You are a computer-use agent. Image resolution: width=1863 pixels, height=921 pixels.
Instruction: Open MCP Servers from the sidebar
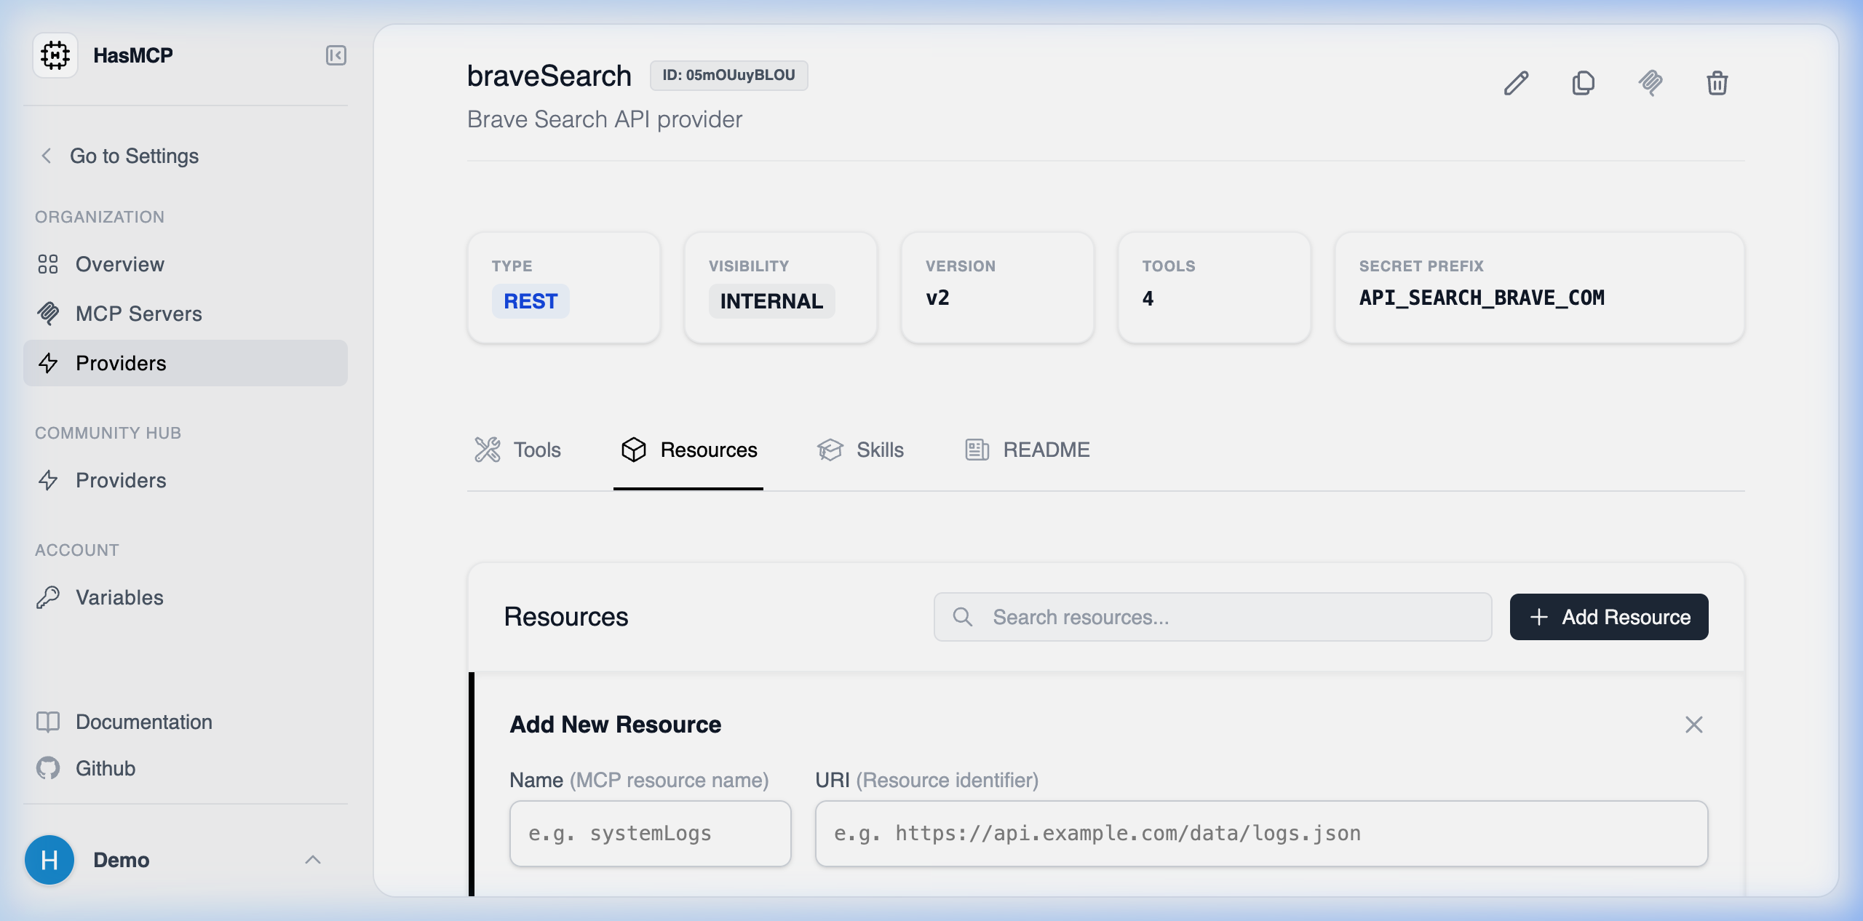tap(138, 314)
